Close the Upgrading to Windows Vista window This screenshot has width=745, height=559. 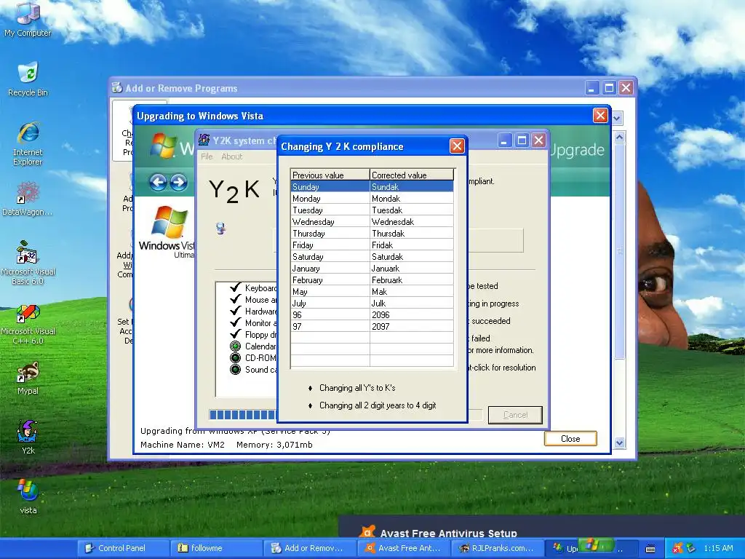tap(600, 116)
